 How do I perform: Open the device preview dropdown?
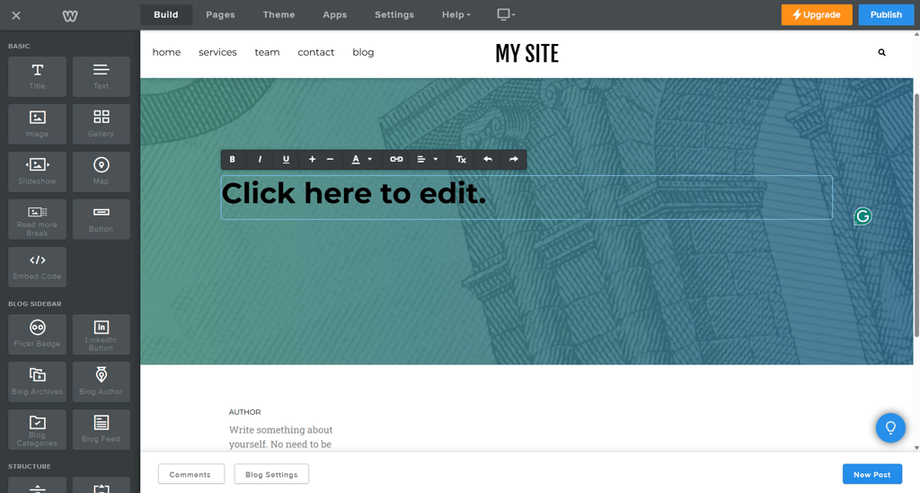pyautogui.click(x=506, y=14)
